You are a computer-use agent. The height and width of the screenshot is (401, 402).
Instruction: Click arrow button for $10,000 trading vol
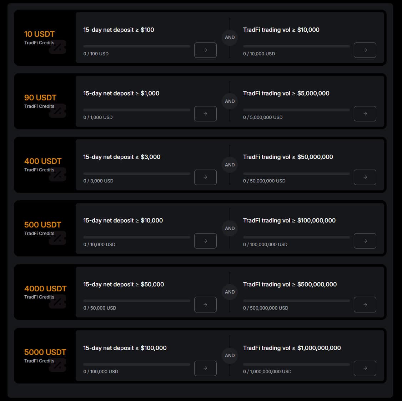tap(365, 50)
